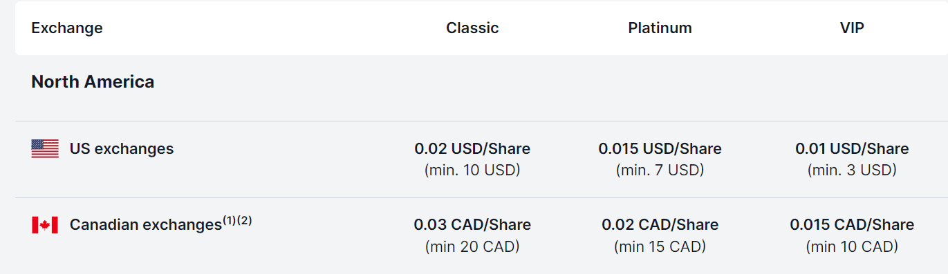Select the 0.015 USD/Share Platinum price
Viewport: 948px width, 274px height.
coord(660,149)
